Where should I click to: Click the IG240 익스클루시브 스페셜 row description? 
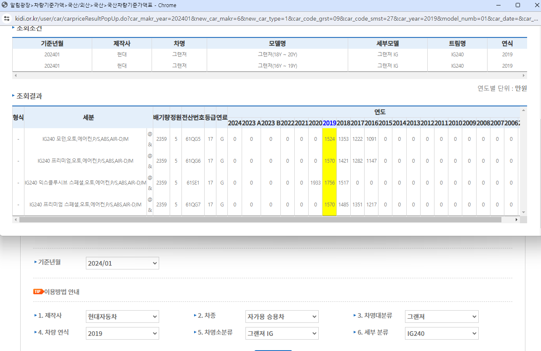coord(85,182)
